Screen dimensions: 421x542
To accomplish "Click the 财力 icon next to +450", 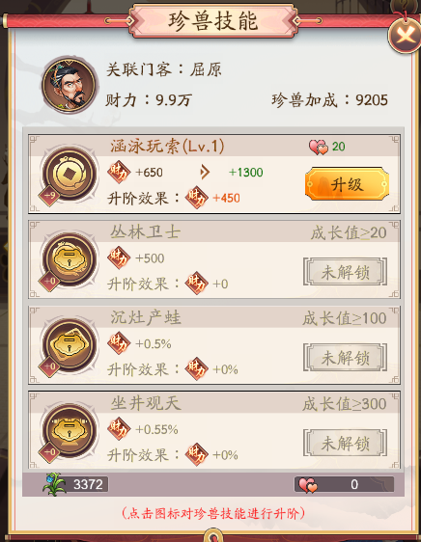I will (x=197, y=198).
